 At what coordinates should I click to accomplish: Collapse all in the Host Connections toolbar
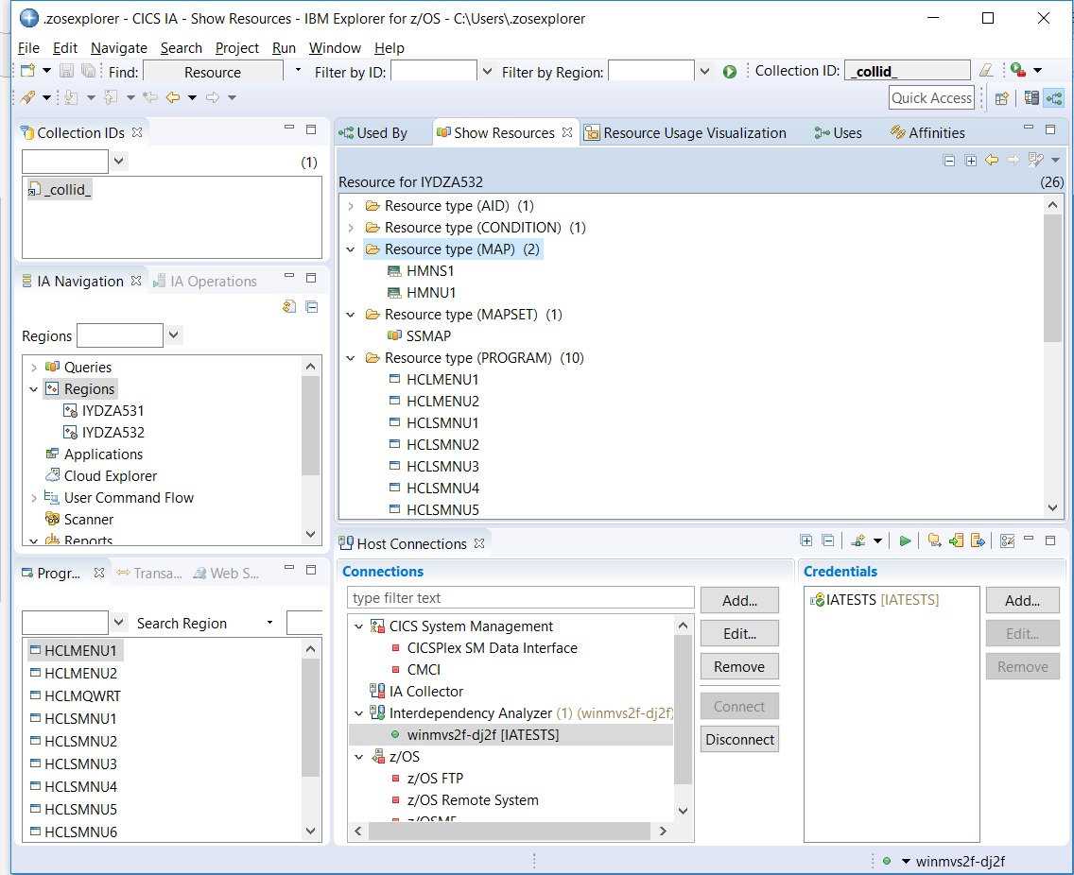pos(827,540)
